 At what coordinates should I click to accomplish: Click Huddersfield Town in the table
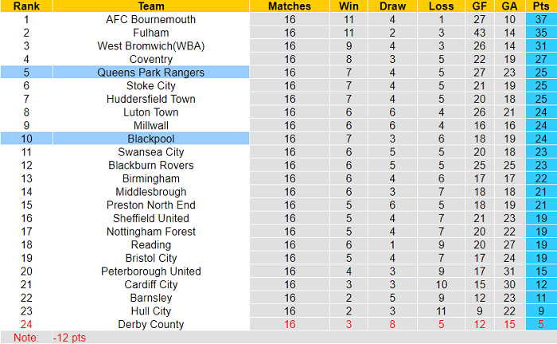pyautogui.click(x=150, y=99)
